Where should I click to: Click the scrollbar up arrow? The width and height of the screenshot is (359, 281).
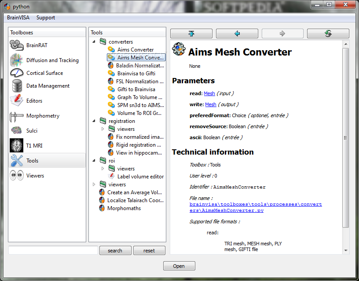[346, 44]
